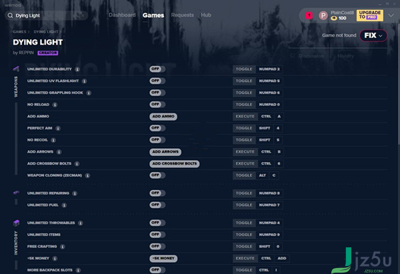Image resolution: width=400 pixels, height=274 pixels.
Task: Change Numpad 7 hotkey for Unlimited Fuel
Action: point(269,205)
